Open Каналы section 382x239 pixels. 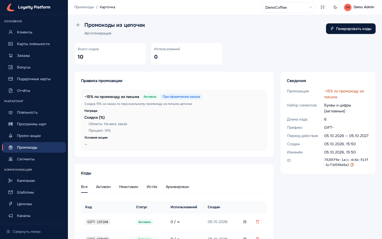(x=34, y=216)
